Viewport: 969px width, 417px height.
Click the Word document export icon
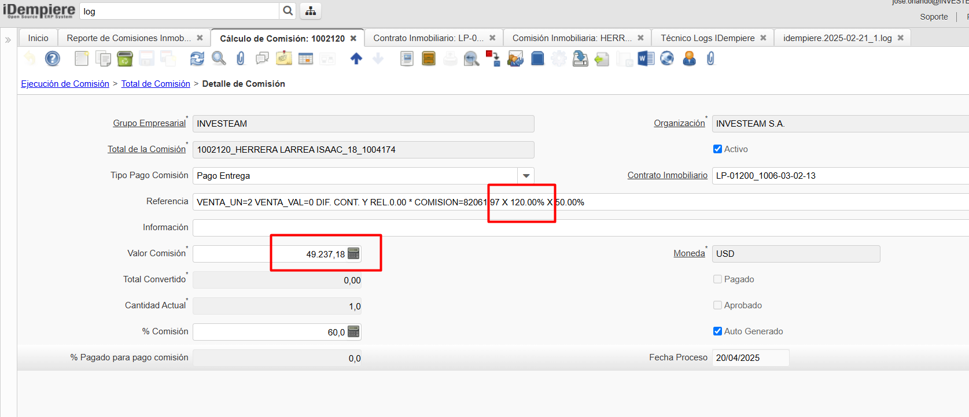tap(646, 58)
